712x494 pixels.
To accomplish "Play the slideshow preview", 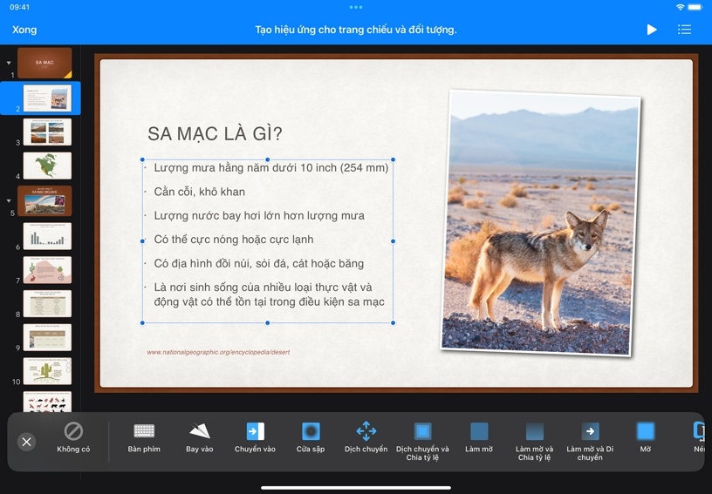I will [652, 30].
